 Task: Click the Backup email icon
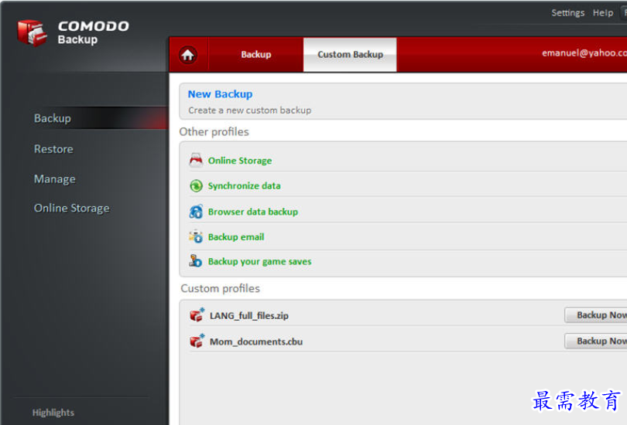(196, 236)
